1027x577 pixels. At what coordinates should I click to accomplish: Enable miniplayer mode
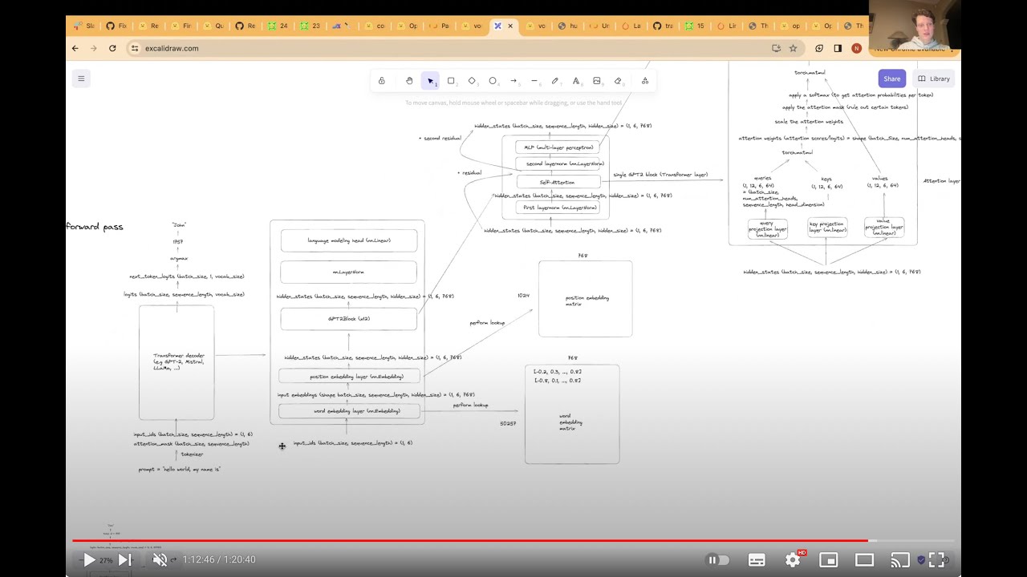coord(828,560)
